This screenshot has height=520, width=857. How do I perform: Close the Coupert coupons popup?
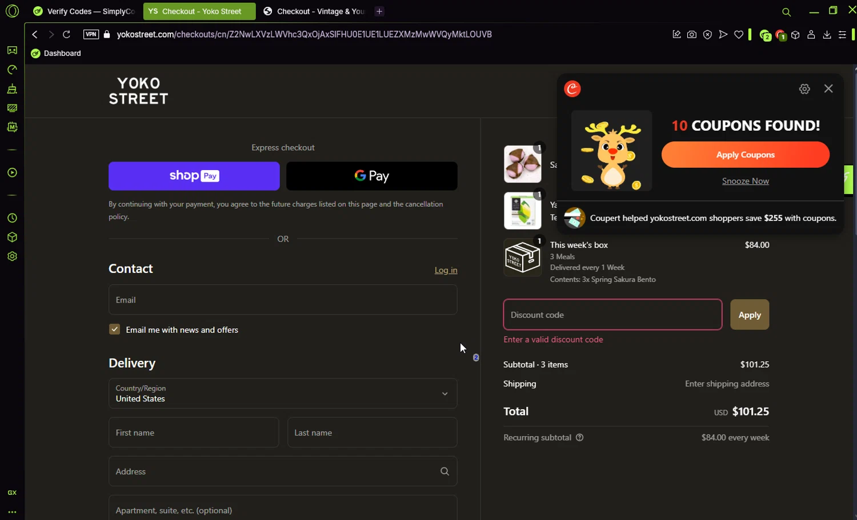[x=828, y=88]
